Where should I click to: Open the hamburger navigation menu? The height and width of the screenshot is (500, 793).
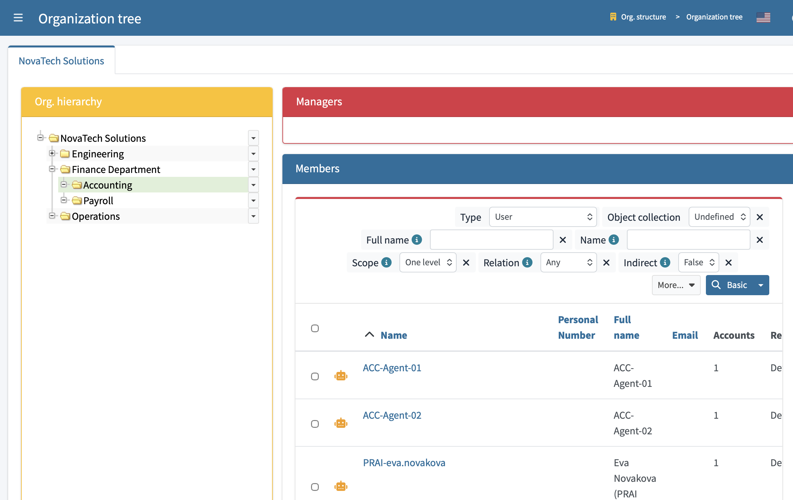click(x=18, y=18)
